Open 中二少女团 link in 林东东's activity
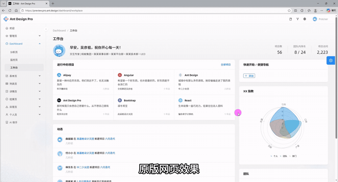This screenshot has height=182, width=338. click(x=83, y=167)
